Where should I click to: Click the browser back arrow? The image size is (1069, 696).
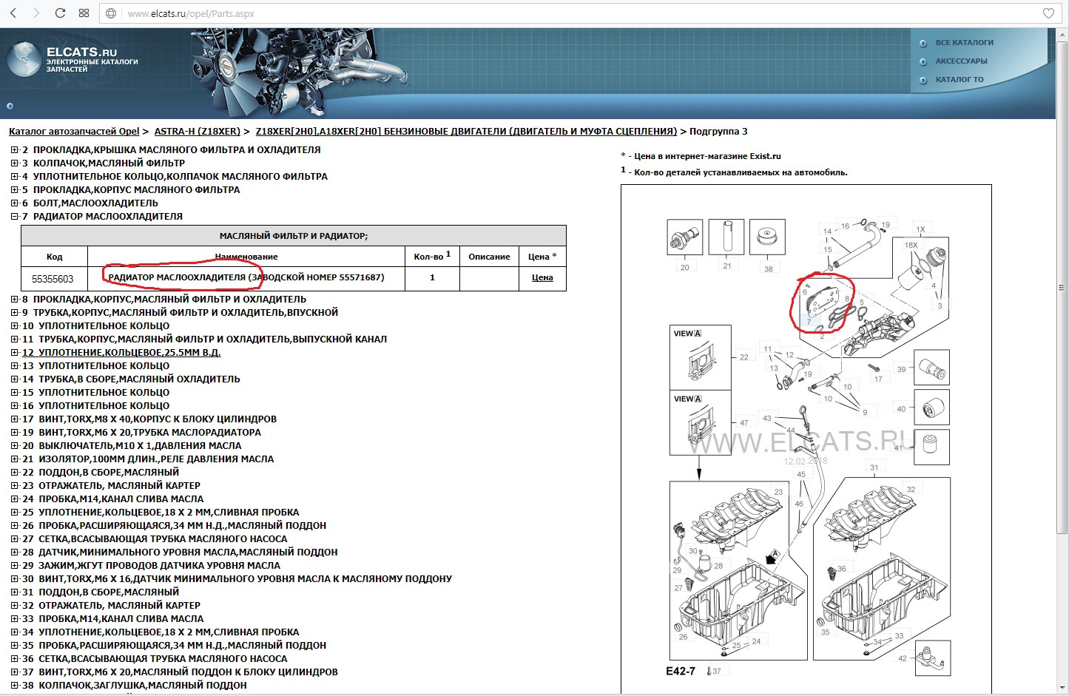coord(13,13)
